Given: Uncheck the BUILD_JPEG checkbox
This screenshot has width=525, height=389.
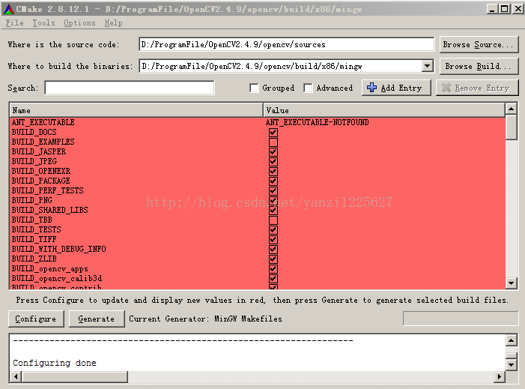Looking at the screenshot, I should [x=273, y=161].
